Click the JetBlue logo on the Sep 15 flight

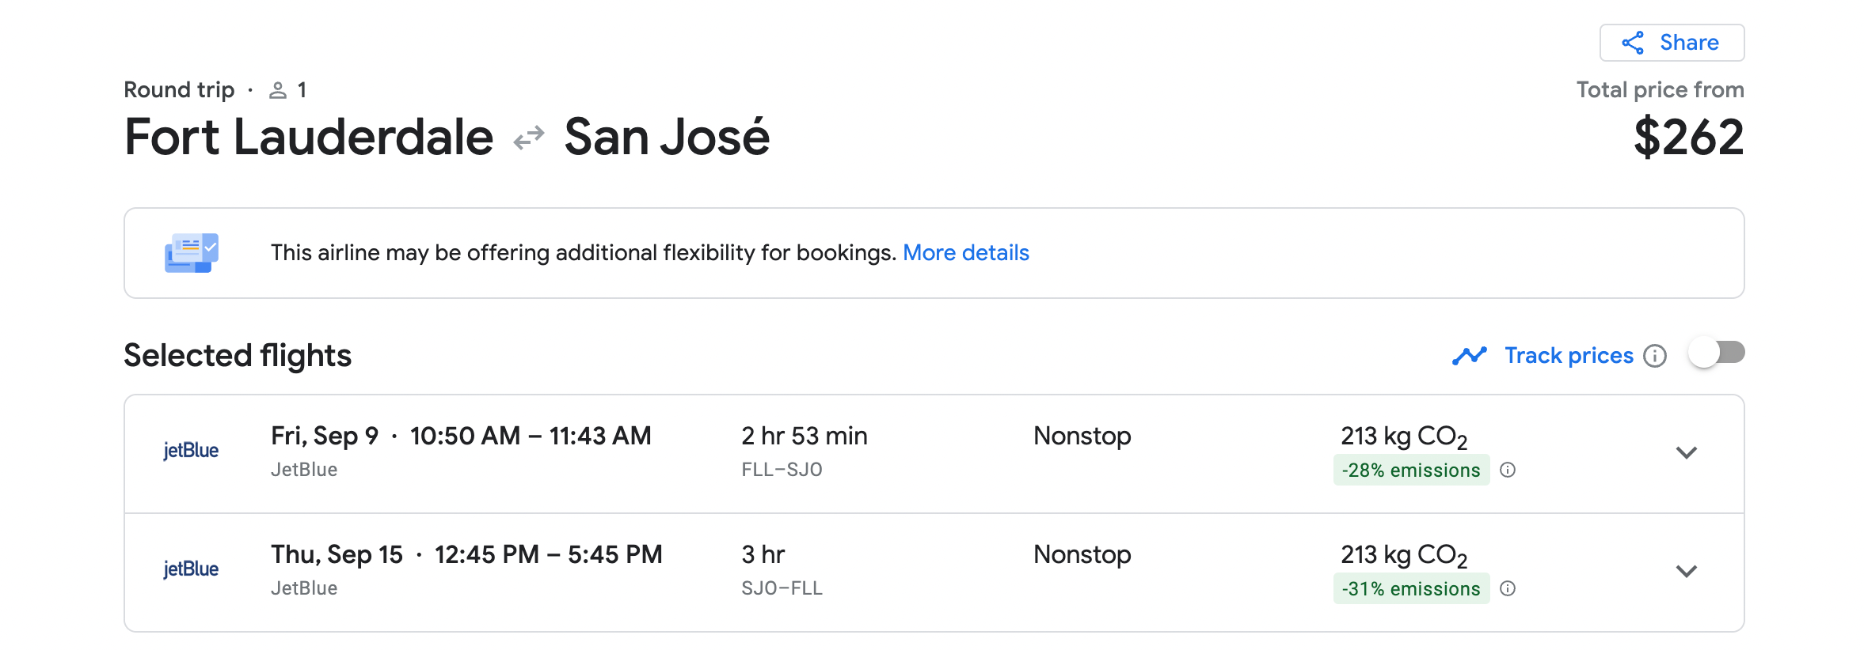click(192, 568)
